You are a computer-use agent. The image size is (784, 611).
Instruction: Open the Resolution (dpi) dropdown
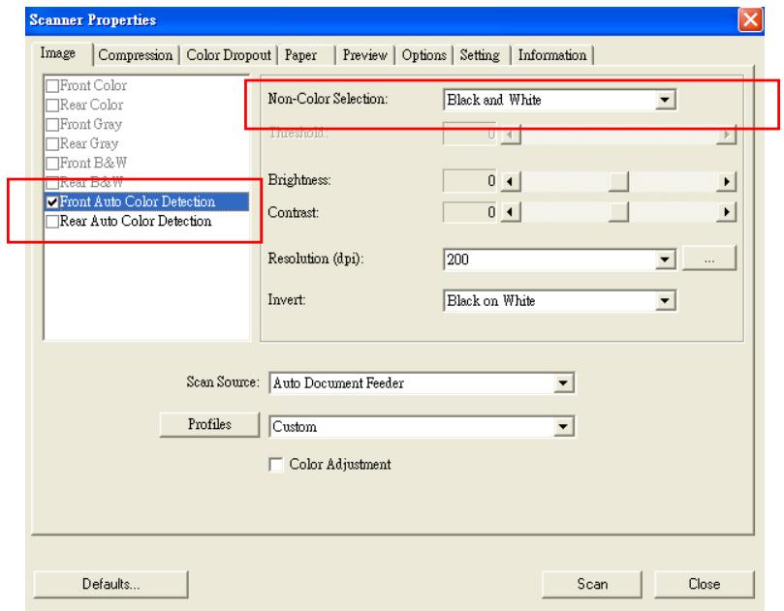[x=664, y=259]
